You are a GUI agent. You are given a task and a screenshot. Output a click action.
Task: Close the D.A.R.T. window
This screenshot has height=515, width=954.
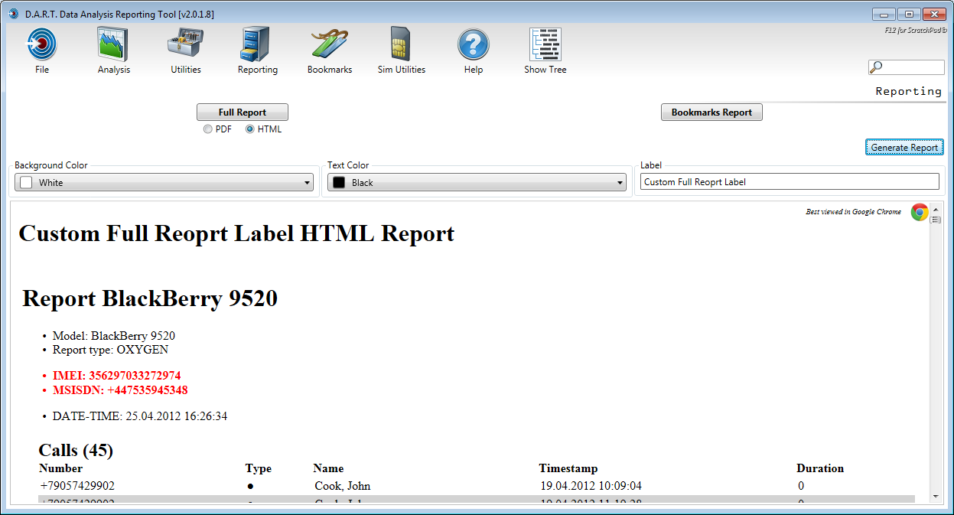933,14
